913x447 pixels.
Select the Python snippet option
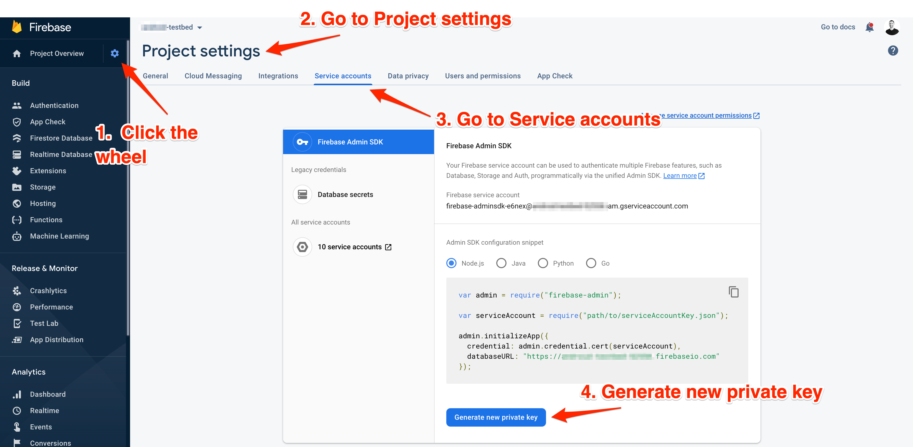click(x=543, y=263)
